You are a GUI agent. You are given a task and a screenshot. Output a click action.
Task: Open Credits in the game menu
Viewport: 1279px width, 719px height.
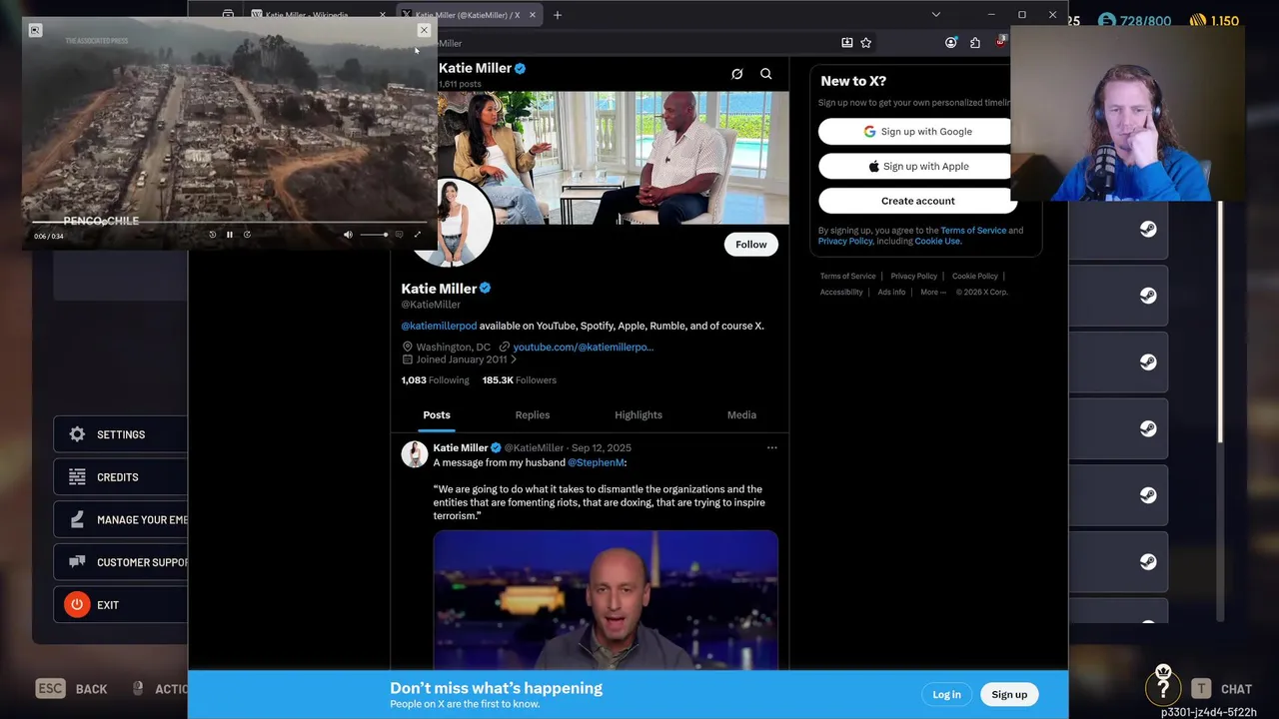tap(120, 477)
